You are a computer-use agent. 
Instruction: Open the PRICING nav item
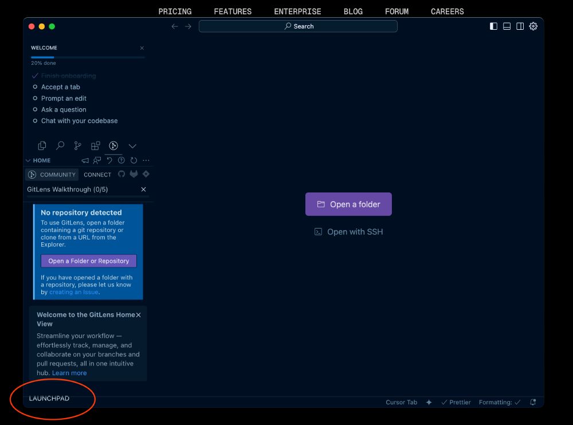pos(175,11)
